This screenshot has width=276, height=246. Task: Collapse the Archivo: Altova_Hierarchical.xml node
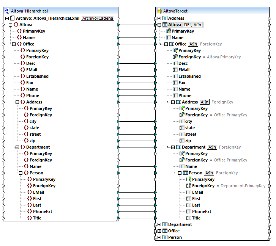[7, 18]
